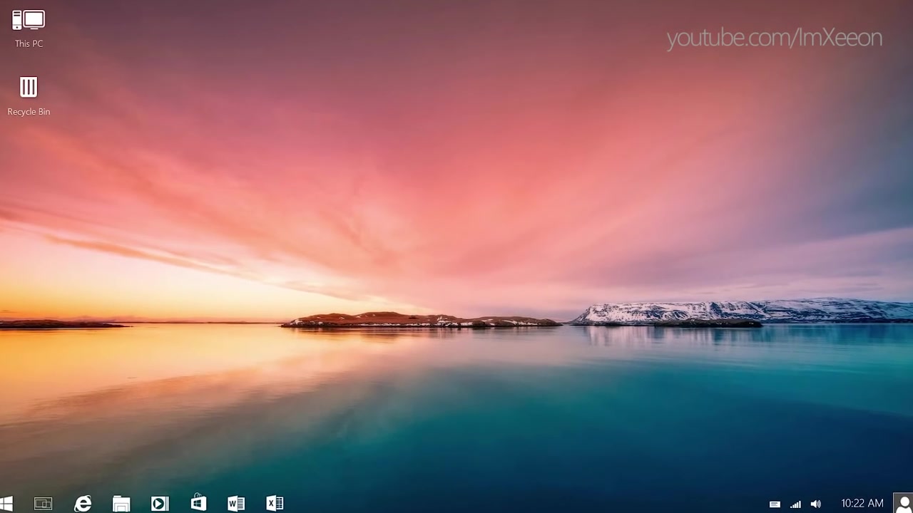Open Microsoft Word from the taskbar

pos(236,503)
